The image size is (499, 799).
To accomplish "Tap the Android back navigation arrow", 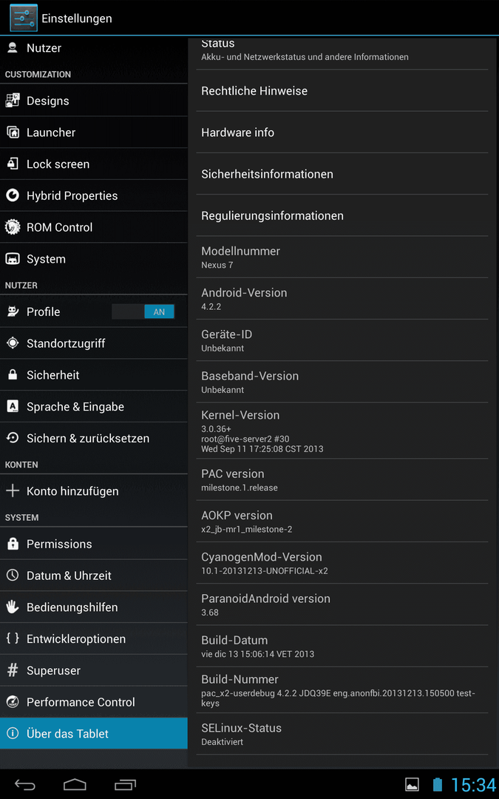I will [x=24, y=784].
